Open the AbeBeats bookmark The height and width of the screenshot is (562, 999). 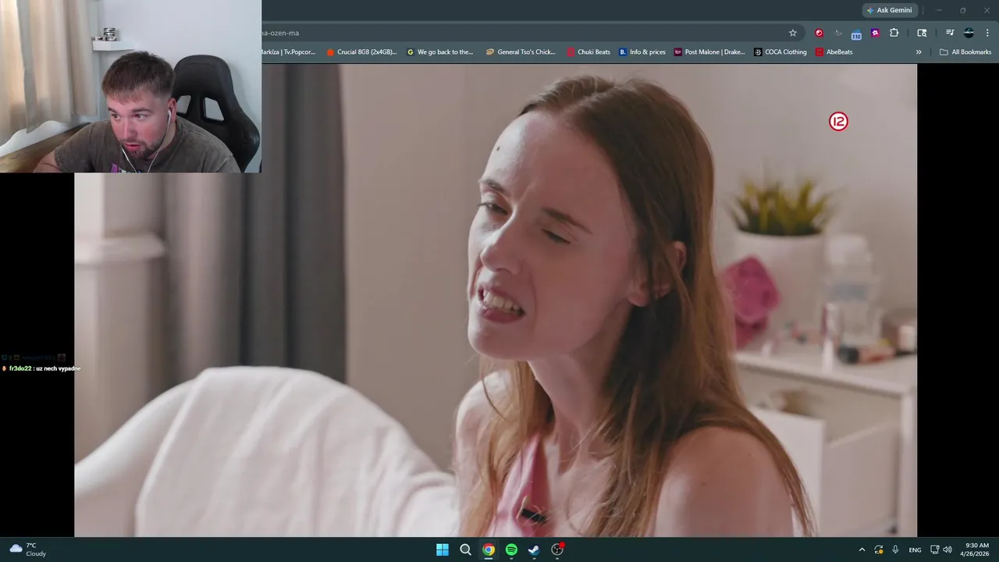(834, 52)
